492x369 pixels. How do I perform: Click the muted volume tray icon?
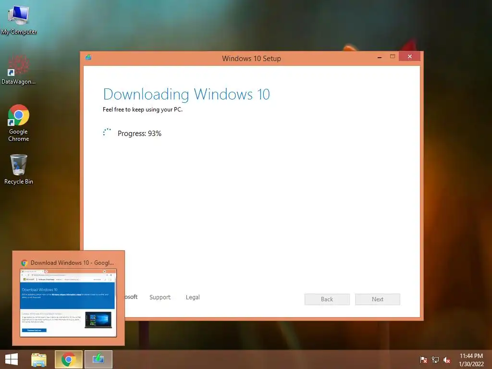[447, 359]
